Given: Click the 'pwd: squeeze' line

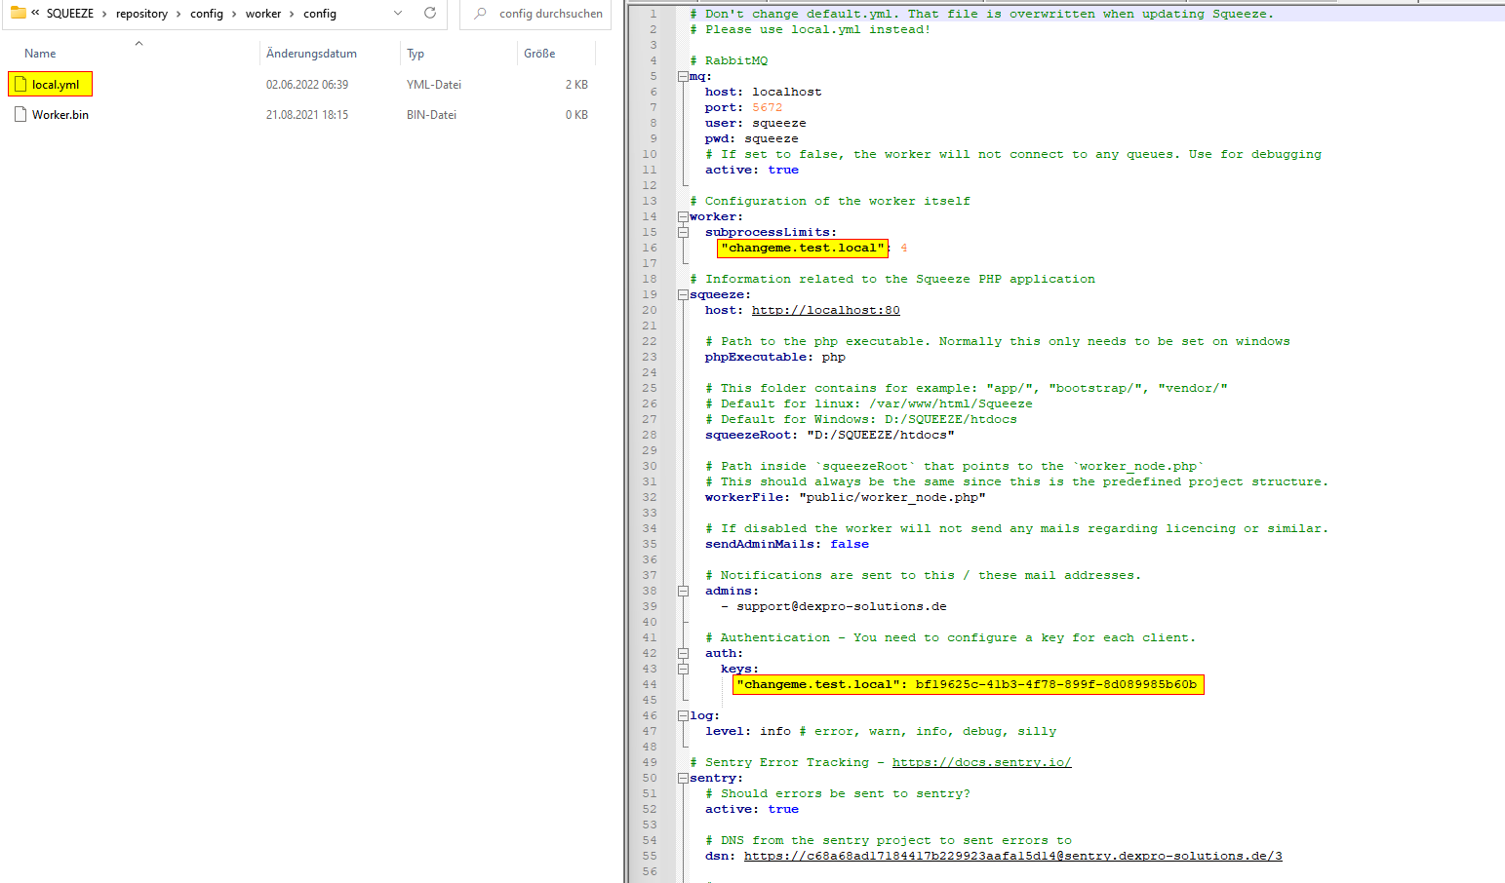Looking at the screenshot, I should click(751, 138).
